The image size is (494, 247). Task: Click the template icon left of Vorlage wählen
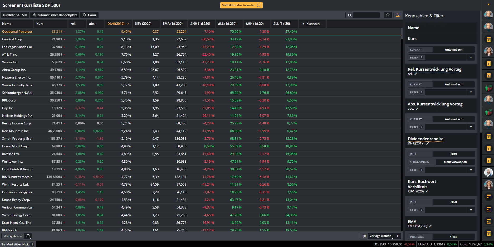point(364,236)
